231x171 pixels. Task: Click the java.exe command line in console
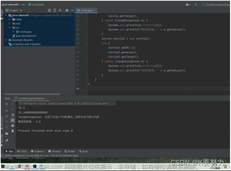coord(67,104)
